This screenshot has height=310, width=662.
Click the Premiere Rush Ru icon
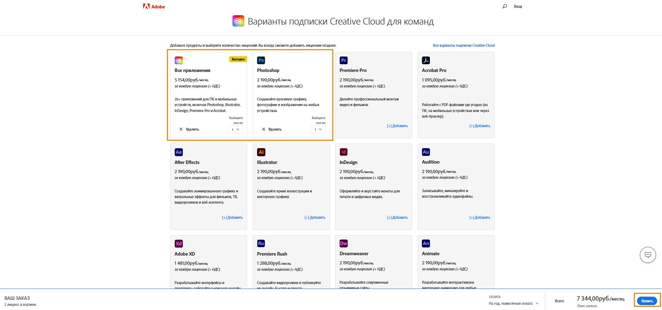pos(261,244)
